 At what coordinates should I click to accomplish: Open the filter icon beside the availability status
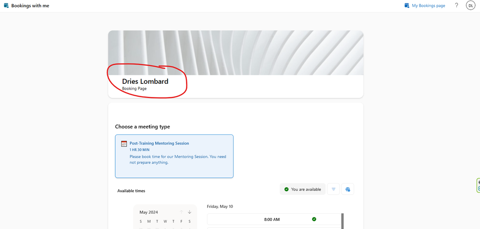click(333, 189)
